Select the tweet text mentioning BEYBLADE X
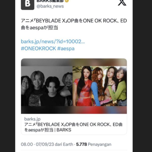This screenshot has height=152, width=152. [x=74, y=24]
